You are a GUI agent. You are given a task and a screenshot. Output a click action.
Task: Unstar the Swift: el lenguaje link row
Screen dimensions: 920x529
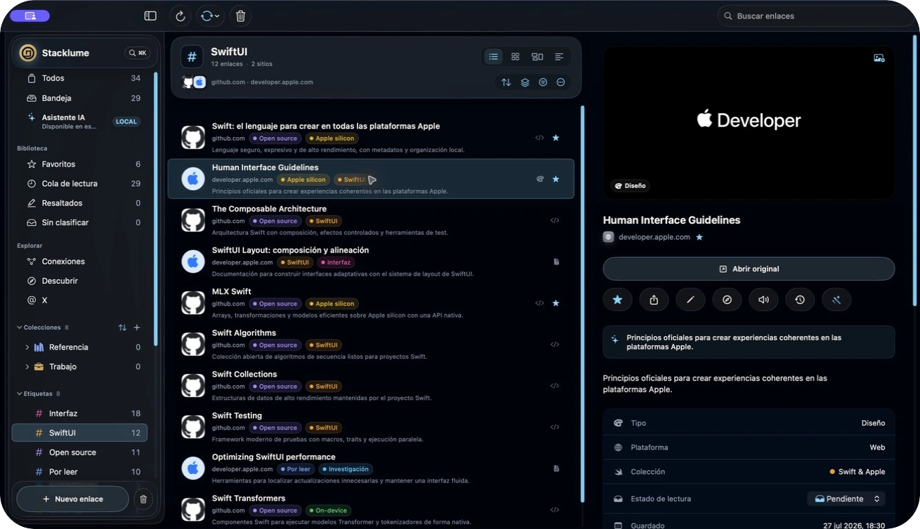[x=555, y=138]
